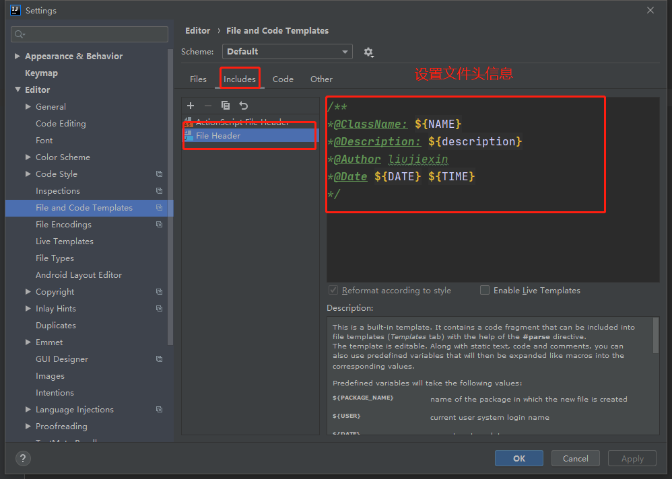The height and width of the screenshot is (479, 672).
Task: Select File Header template in list
Action: (250, 136)
